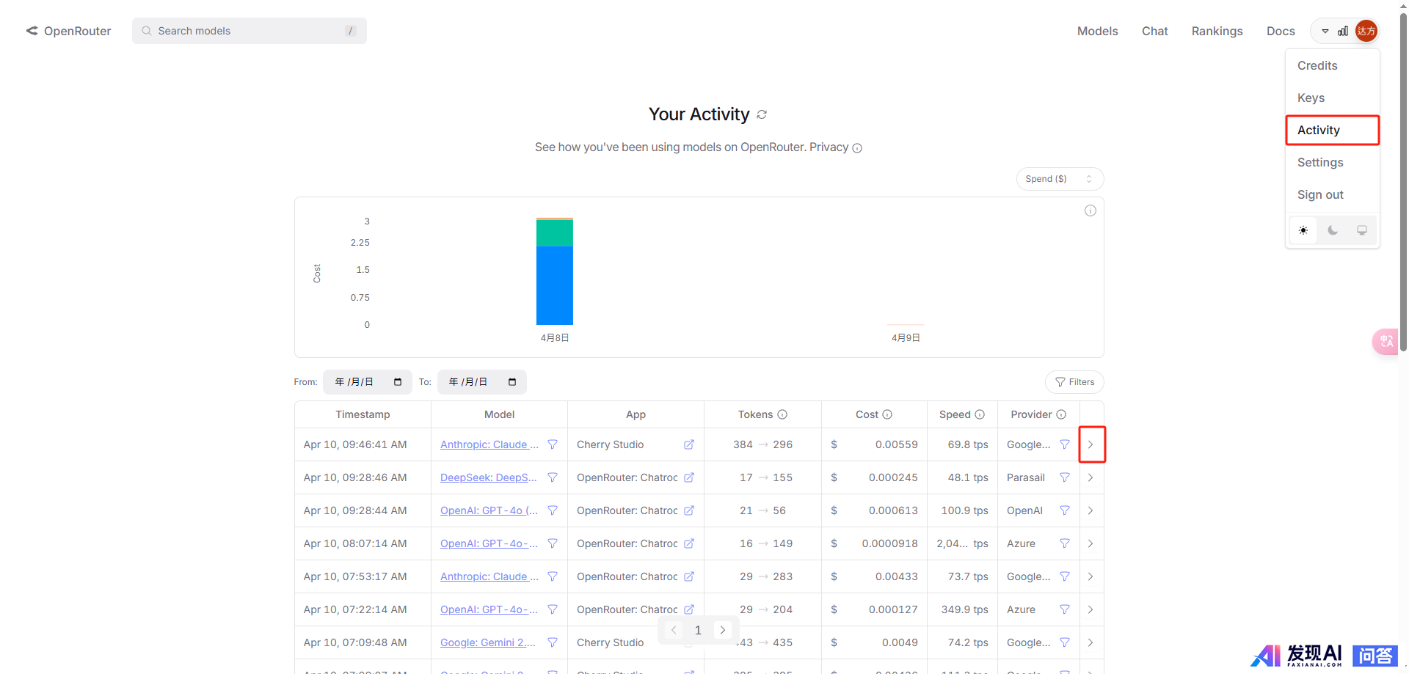Click cost value 0.00559
Image resolution: width=1409 pixels, height=674 pixels.
[896, 444]
